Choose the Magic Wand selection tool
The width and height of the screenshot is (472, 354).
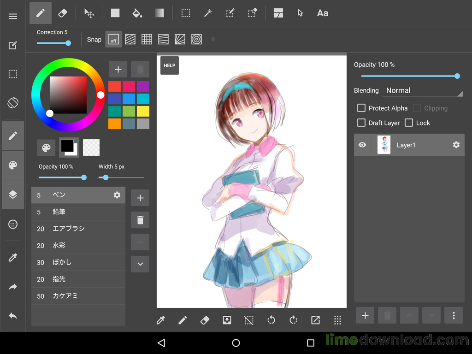208,13
